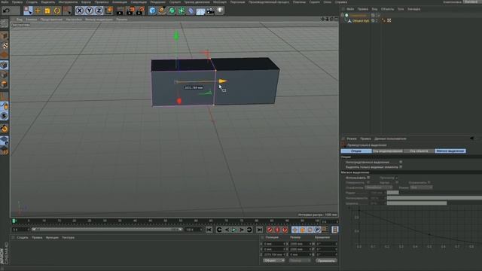Click the Z position input field
This screenshot has height=271, width=482.
273,254
